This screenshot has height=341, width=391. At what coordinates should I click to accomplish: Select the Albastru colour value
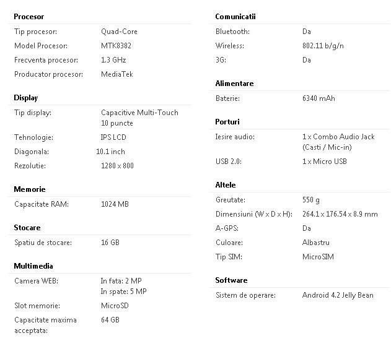coord(316,243)
